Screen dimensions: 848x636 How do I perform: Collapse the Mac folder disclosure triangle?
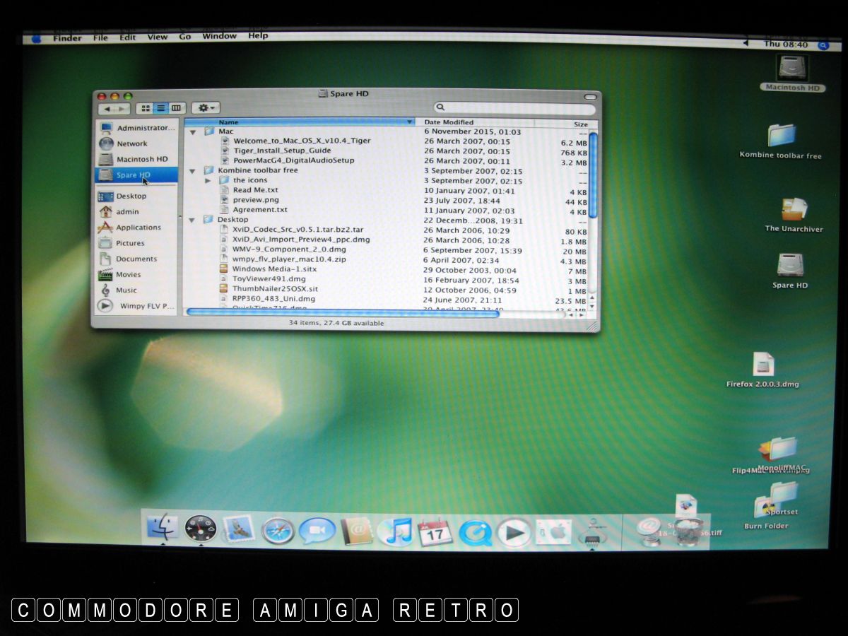pyautogui.click(x=193, y=132)
